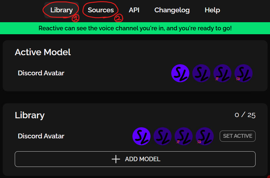Click the muted-mic avatar in Active Model
The width and height of the screenshot is (270, 178).
(x=222, y=73)
